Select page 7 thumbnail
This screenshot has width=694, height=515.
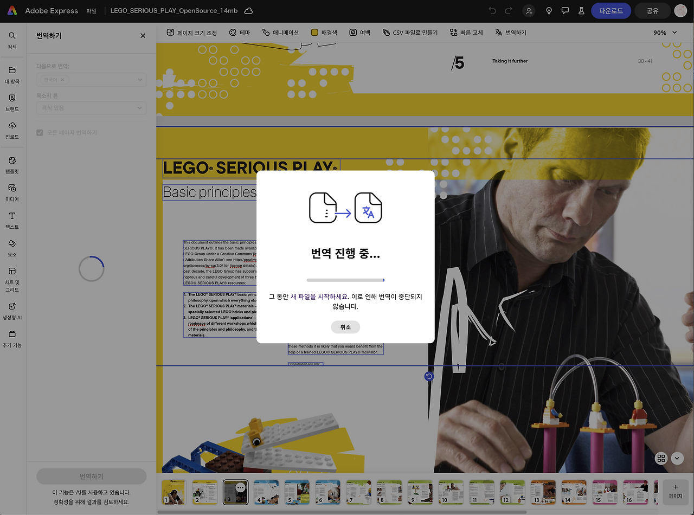[x=359, y=492]
